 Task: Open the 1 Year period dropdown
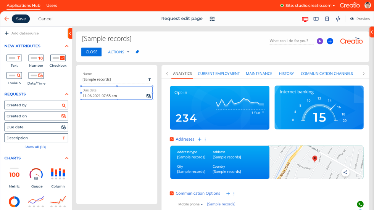click(x=258, y=112)
